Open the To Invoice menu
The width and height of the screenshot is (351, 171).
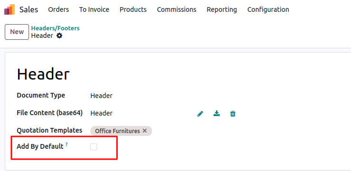94,9
